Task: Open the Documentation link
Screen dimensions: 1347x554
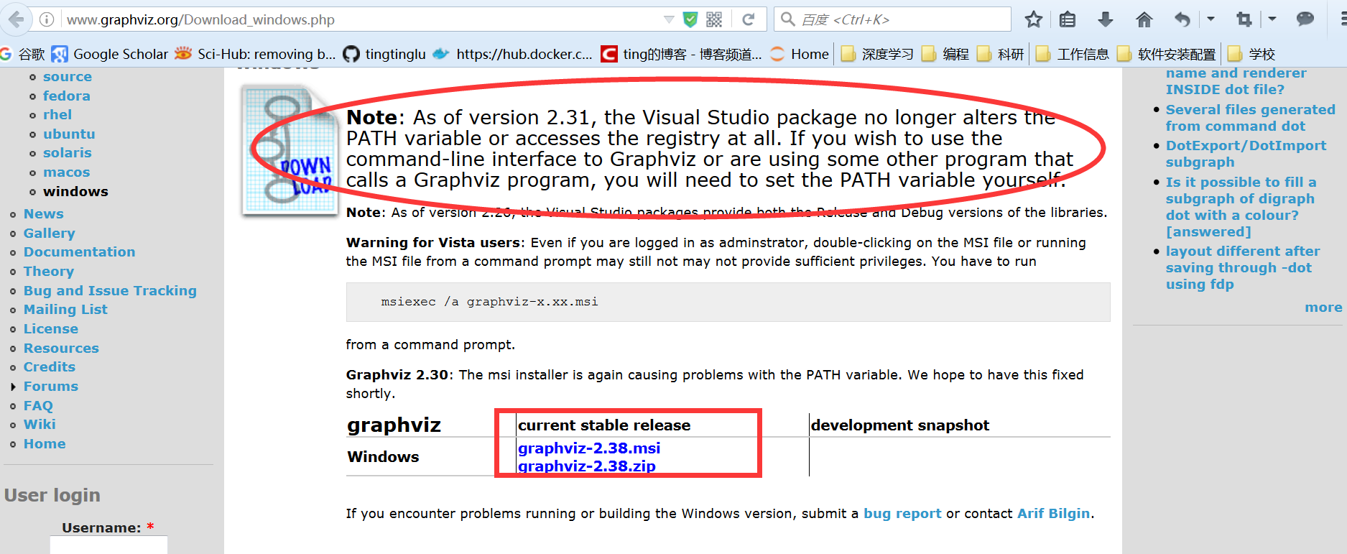Action: 80,252
